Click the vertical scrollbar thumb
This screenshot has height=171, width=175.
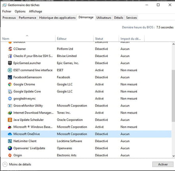coord(173,96)
